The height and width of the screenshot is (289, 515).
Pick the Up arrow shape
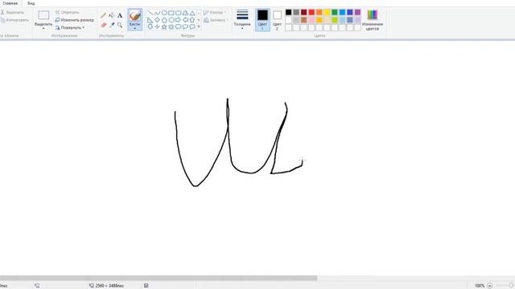192,20
